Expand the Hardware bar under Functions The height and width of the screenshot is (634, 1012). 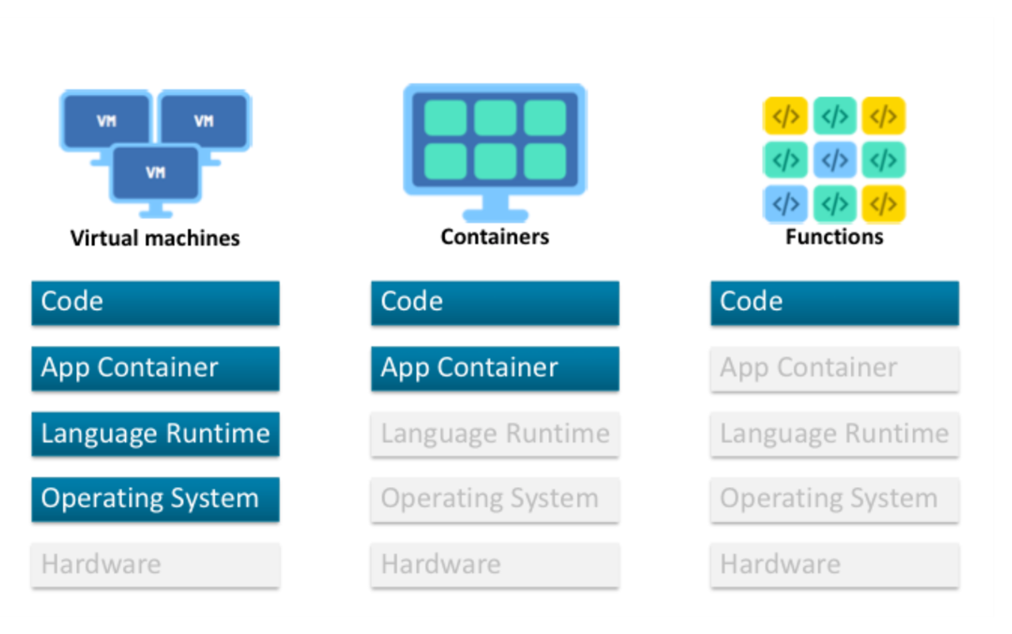click(834, 564)
